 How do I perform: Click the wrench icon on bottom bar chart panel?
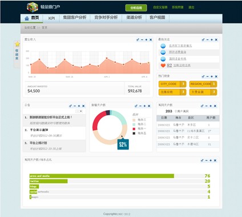(202, 160)
